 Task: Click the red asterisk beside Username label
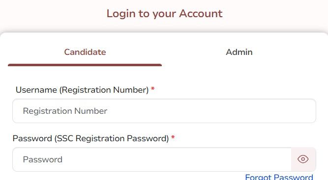point(153,89)
